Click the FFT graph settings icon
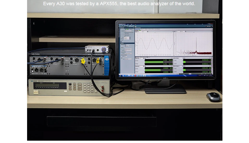249x143 pixels. [x=185, y=31]
